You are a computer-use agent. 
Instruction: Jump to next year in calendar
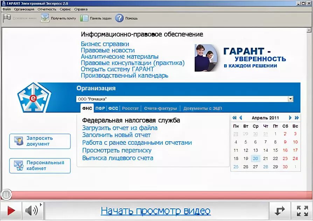[297, 118]
